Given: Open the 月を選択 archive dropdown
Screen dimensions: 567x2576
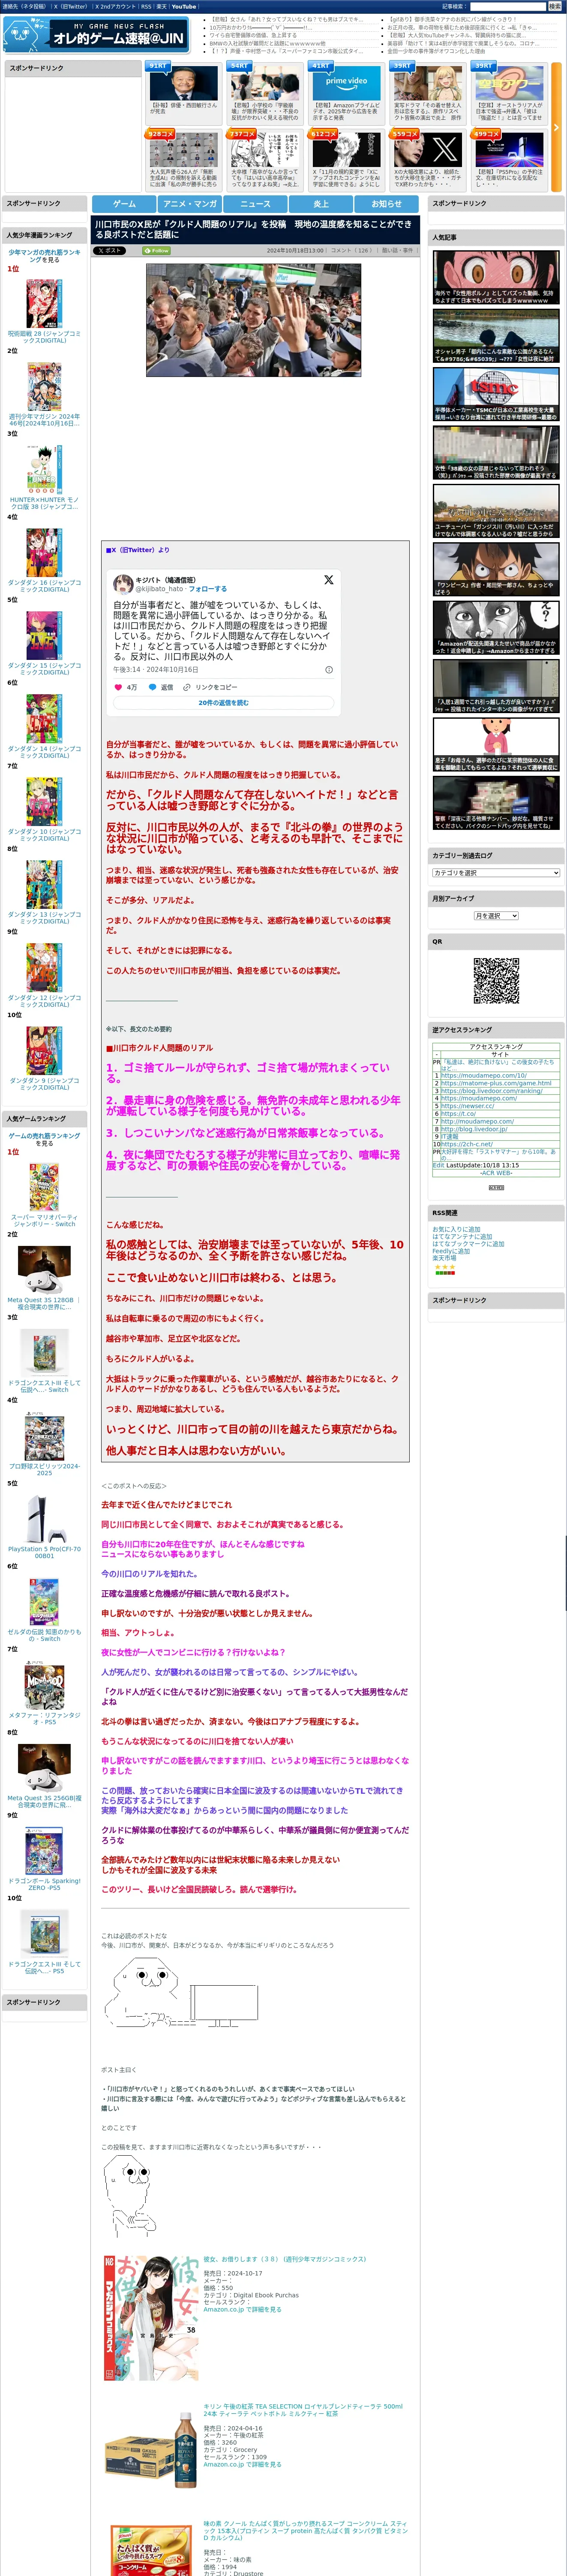Looking at the screenshot, I should point(496,916).
